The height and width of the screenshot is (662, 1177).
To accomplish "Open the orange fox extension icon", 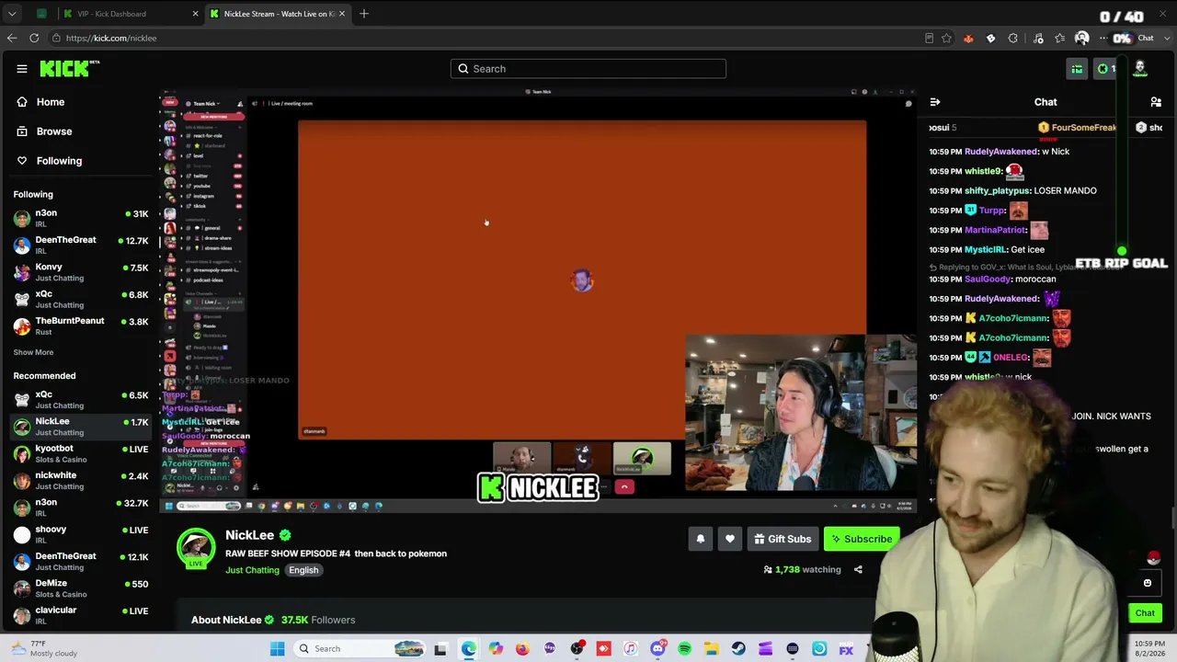I will (x=968, y=39).
